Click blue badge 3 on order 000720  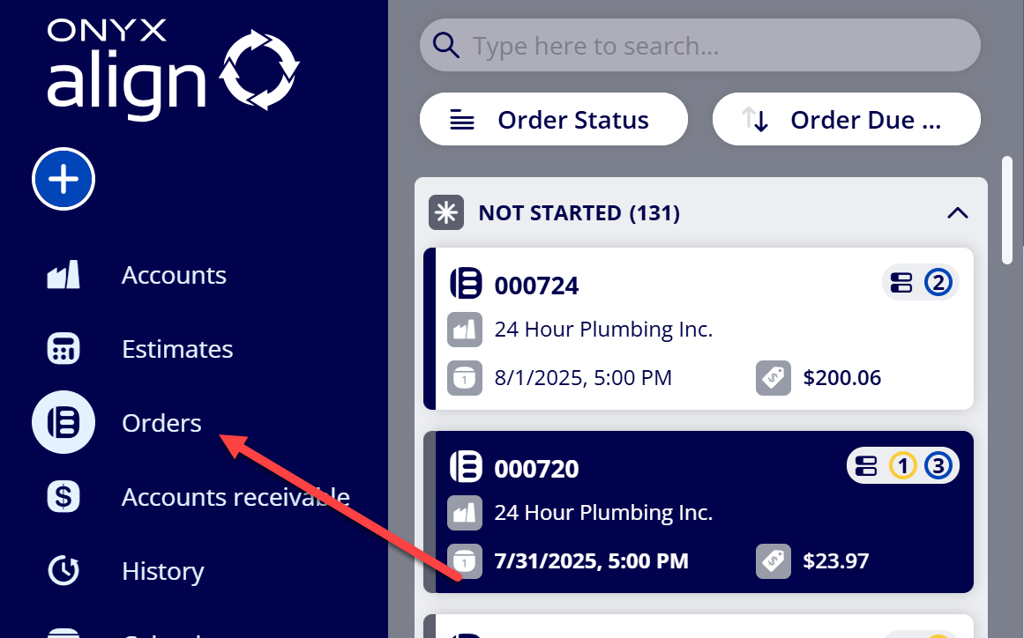pos(938,466)
